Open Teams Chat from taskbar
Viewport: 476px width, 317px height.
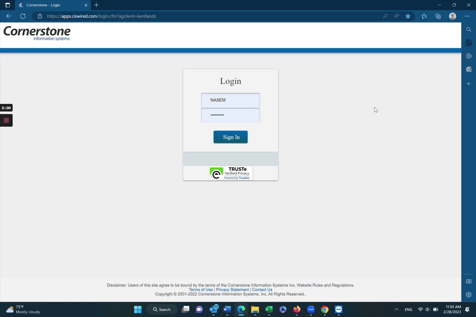click(x=199, y=310)
